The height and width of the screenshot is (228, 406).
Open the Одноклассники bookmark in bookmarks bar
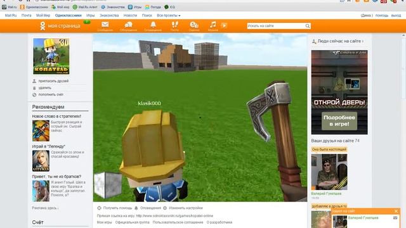34,7
